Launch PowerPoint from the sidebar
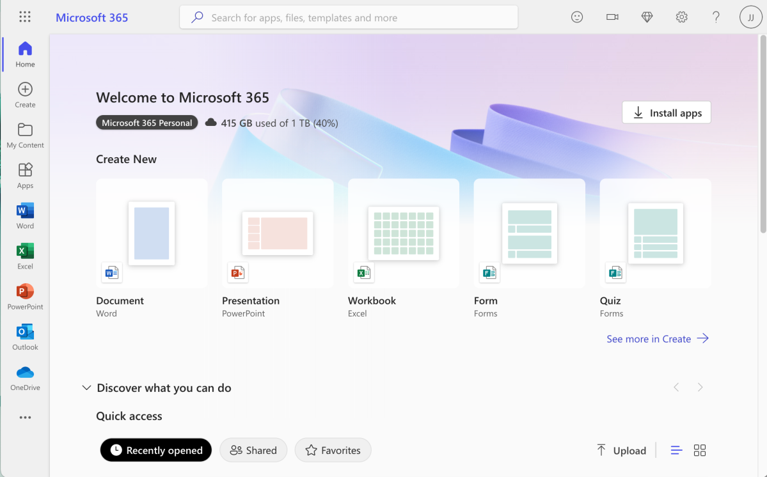The image size is (767, 477). point(25,296)
